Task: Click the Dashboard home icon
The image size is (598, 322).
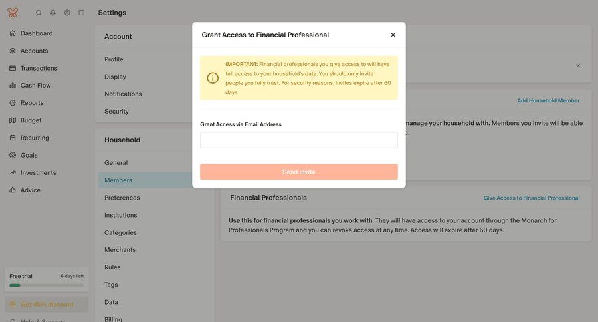Action: [x=13, y=33]
